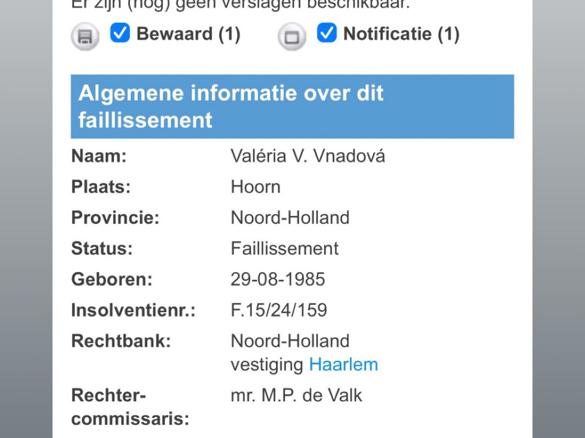Toggle the Notificatie checkbox off
Screen dimensions: 585x438
[327, 33]
